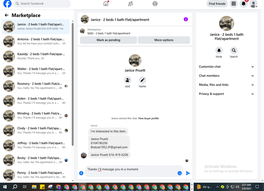Viewport: 264px width, 191px height.
Task: Click the Facebook logo
Action: click(7, 4)
